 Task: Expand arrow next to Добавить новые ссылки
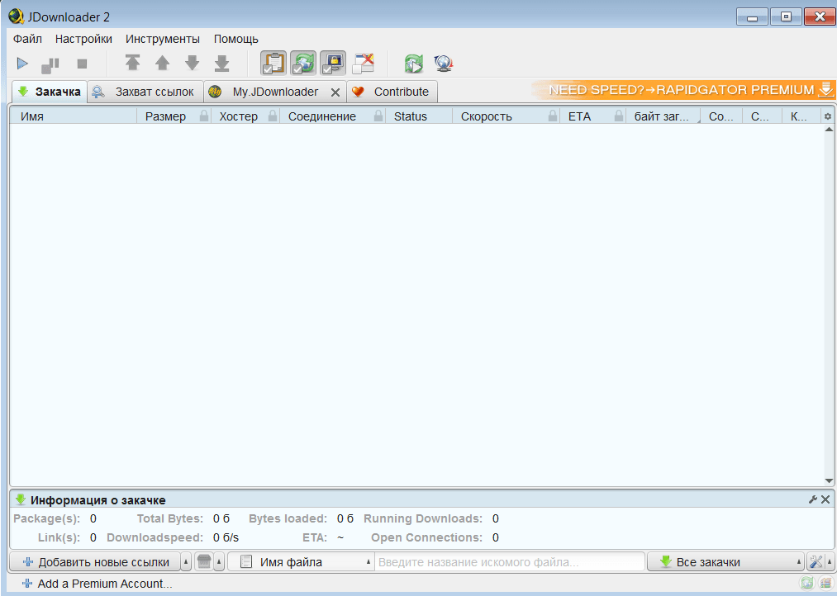pyautogui.click(x=186, y=562)
